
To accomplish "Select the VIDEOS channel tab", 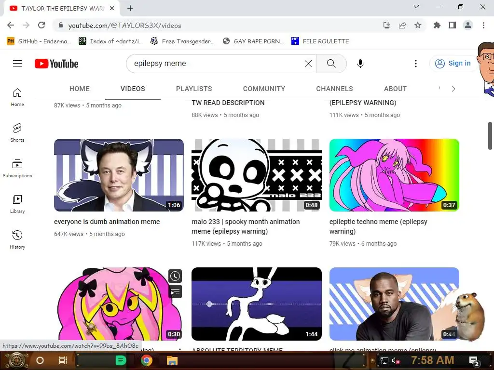I will pos(133,89).
